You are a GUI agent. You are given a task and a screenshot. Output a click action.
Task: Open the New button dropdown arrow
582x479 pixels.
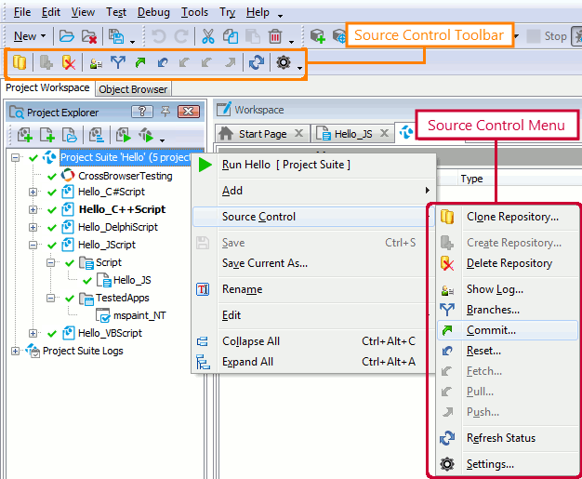point(43,36)
